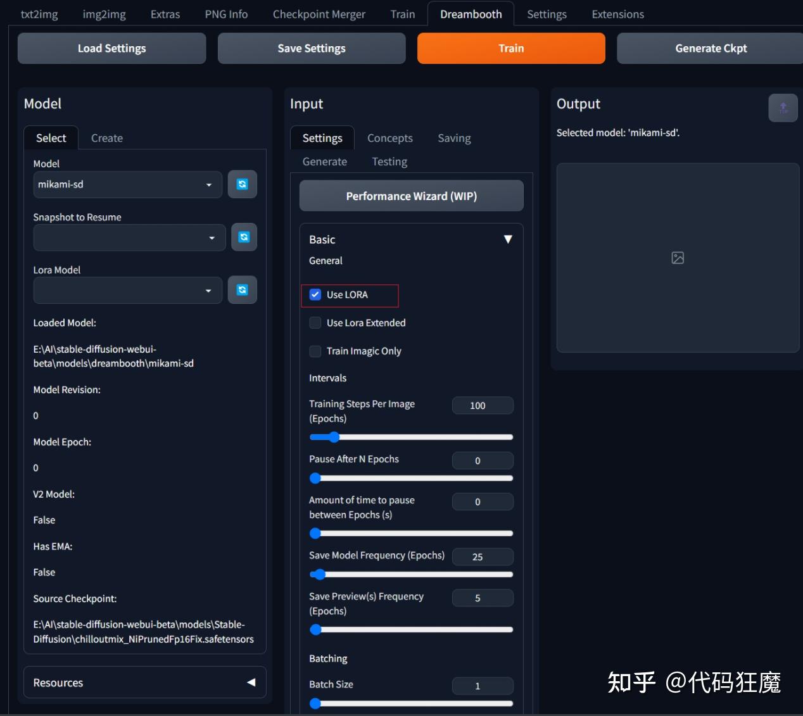Select the Input panel's Settings tab
This screenshot has height=716, width=803.
coord(322,138)
